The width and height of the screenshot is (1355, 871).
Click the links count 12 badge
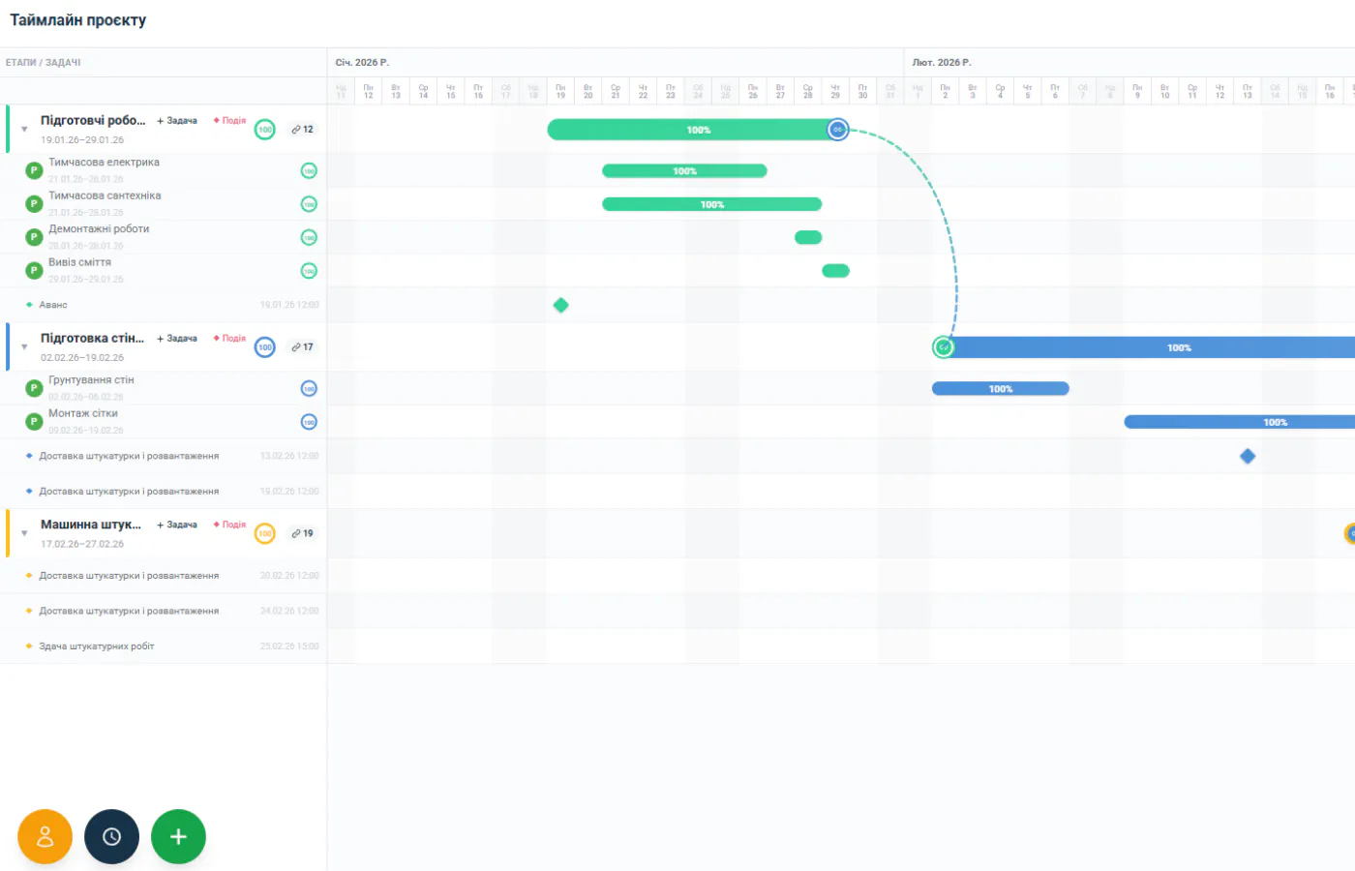[303, 129]
